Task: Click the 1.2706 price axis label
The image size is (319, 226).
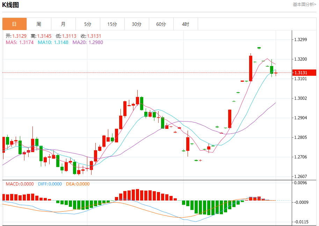Action: pos(300,157)
